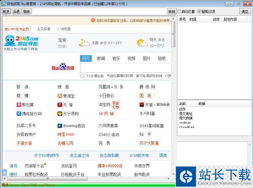Open the 2019新传奇 promo link
253x188 pixels.
(139, 156)
